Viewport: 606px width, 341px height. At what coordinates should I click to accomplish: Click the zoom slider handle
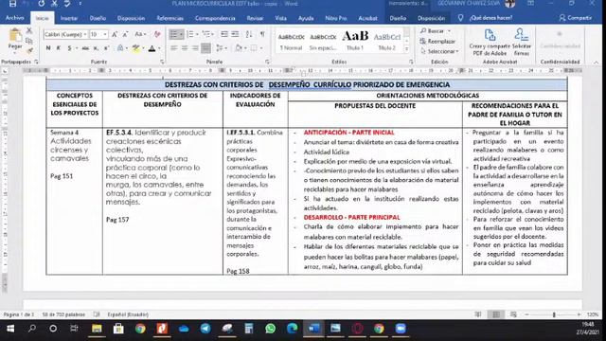tap(554, 314)
